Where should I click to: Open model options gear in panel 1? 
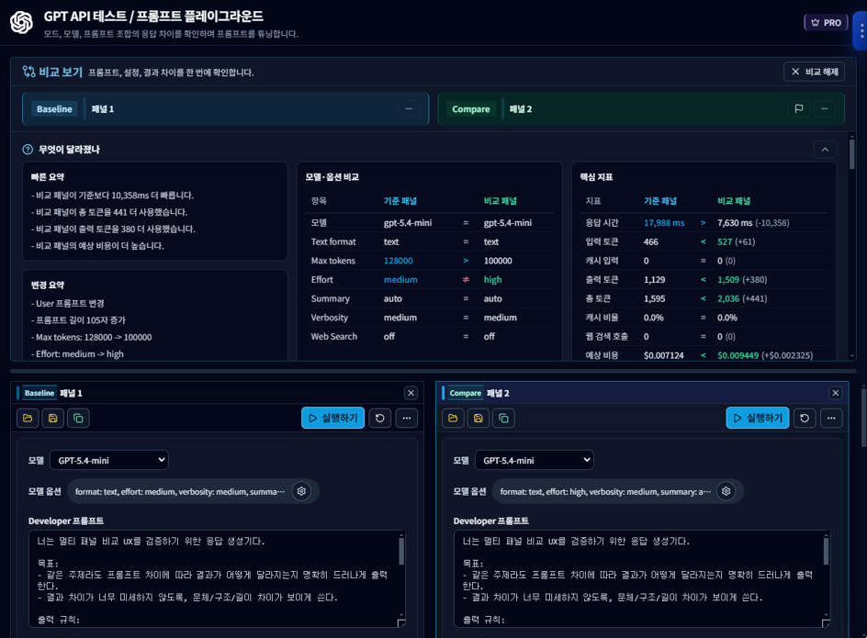[x=301, y=491]
